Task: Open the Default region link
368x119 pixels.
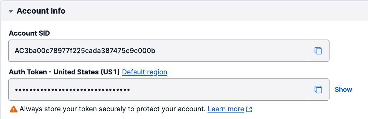Action: 145,72
